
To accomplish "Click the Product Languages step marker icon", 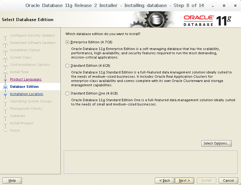I will (x=5, y=80).
